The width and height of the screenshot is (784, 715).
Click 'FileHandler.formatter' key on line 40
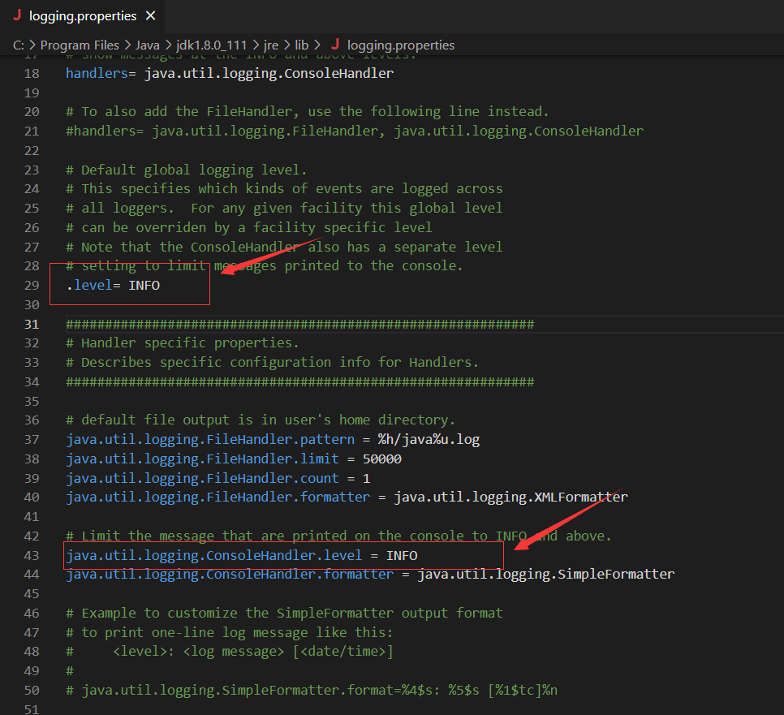tap(218, 497)
